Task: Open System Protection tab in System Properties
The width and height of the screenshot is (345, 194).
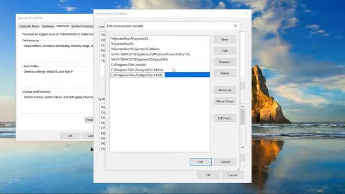Action: pos(82,26)
